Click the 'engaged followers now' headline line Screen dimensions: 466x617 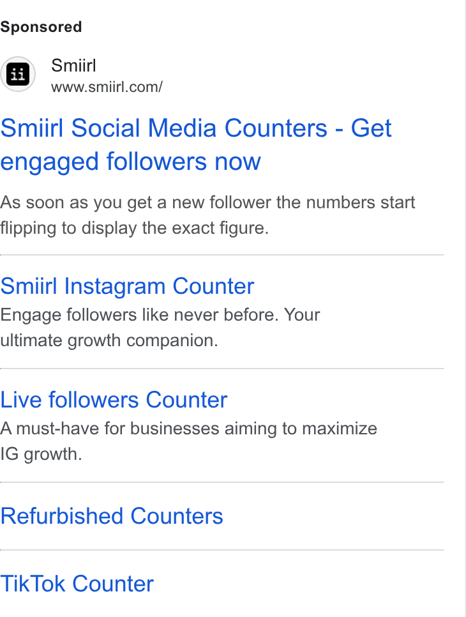coord(131,162)
